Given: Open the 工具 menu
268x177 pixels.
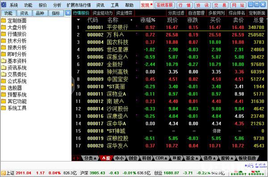Looking at the screenshot, I should point(115,5).
